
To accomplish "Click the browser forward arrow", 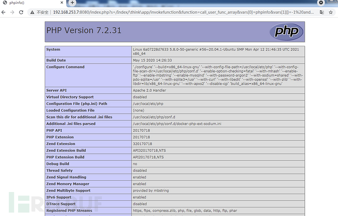I will pyautogui.click(x=12, y=12).
